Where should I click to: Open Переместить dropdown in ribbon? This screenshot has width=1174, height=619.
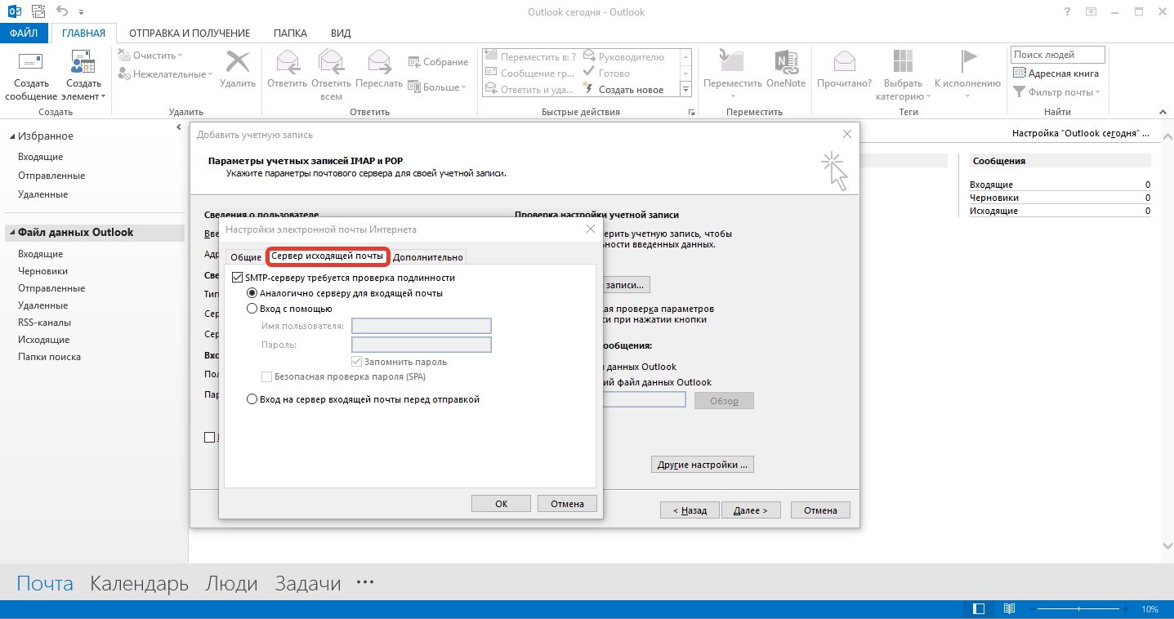coord(732,96)
